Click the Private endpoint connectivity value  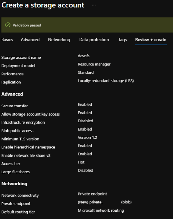pyautogui.click(x=92, y=194)
